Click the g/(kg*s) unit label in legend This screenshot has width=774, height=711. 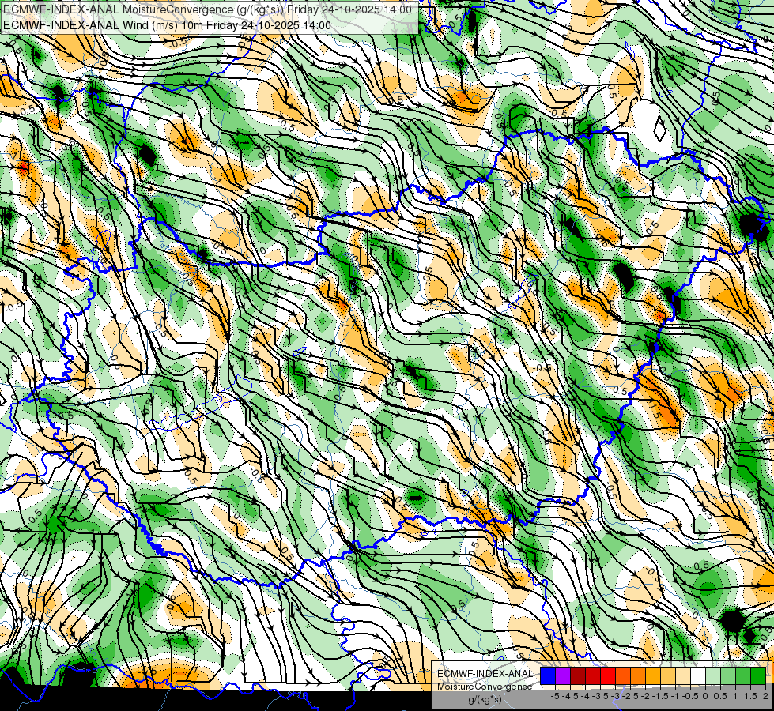coord(485,700)
